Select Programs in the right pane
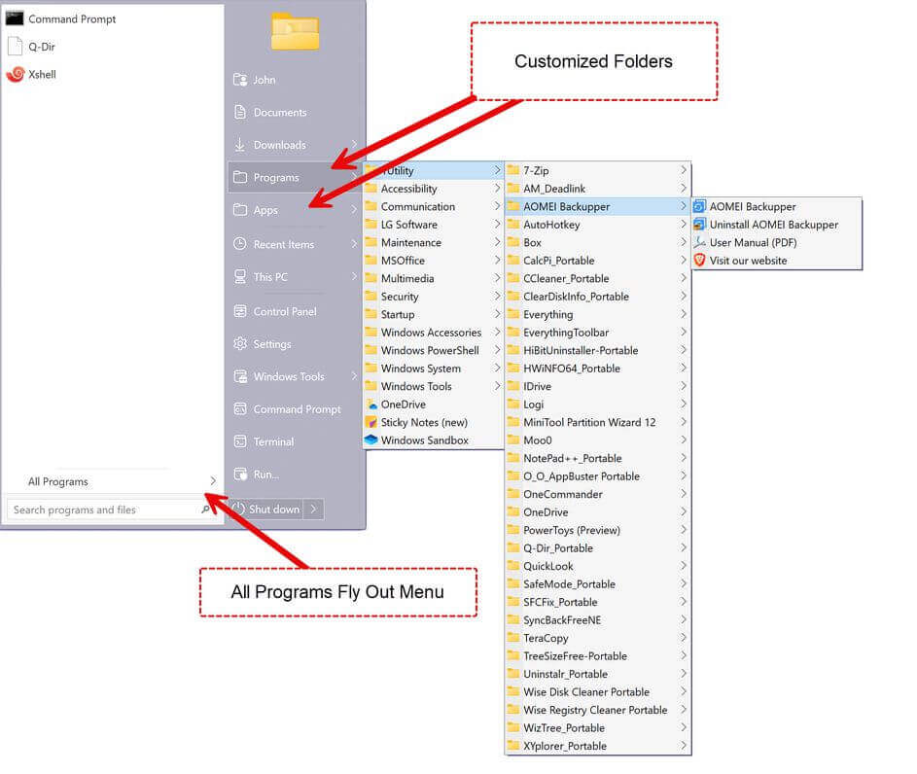917x774 pixels. pyautogui.click(x=295, y=177)
